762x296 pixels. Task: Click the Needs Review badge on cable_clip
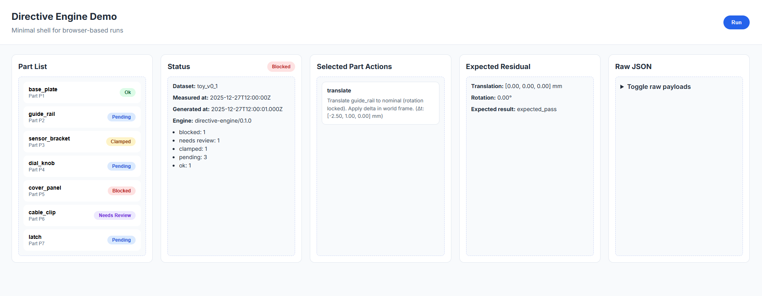point(115,215)
